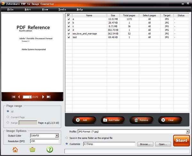This screenshot has width=192, height=156.
Task: Uncheck the checkbox for test file
Action: coord(69,37)
